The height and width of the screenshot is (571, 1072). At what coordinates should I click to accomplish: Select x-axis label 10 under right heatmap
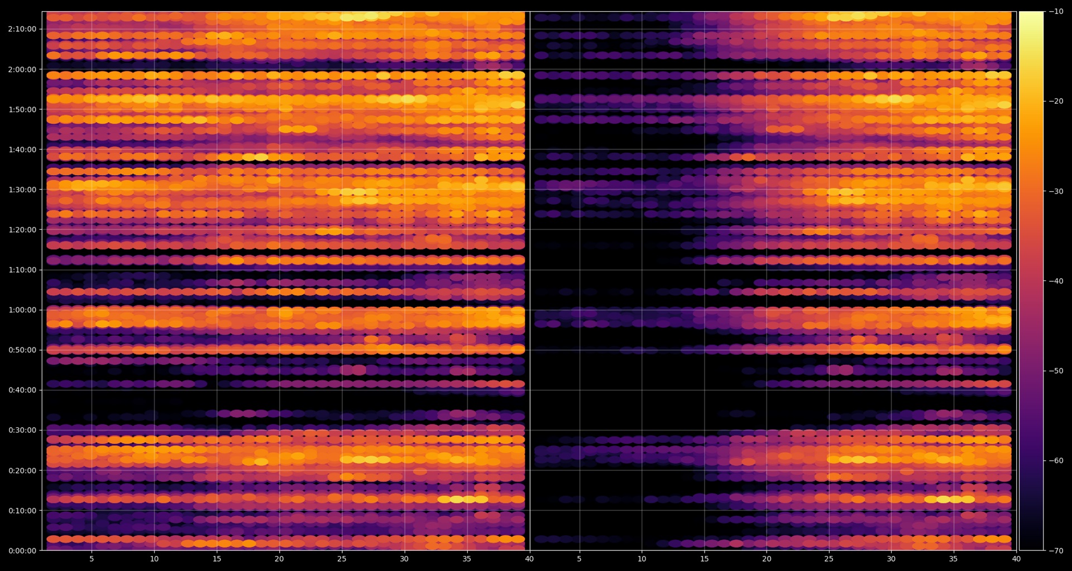tap(642, 559)
